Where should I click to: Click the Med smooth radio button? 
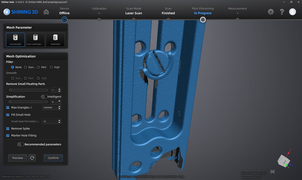tap(25, 78)
